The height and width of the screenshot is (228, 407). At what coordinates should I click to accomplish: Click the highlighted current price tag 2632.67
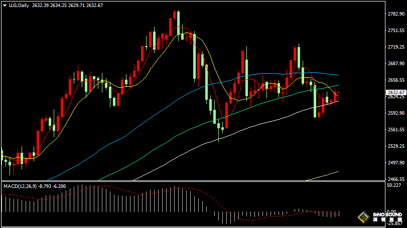[x=396, y=93]
